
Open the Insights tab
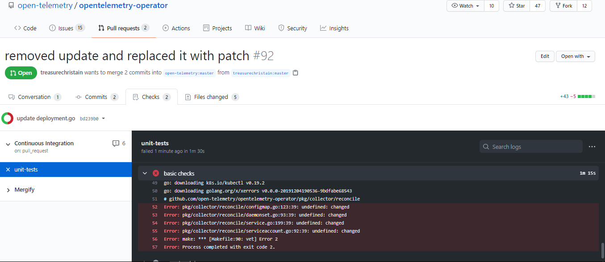coord(334,28)
